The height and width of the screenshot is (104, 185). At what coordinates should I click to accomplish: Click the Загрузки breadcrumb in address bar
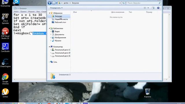75,3
